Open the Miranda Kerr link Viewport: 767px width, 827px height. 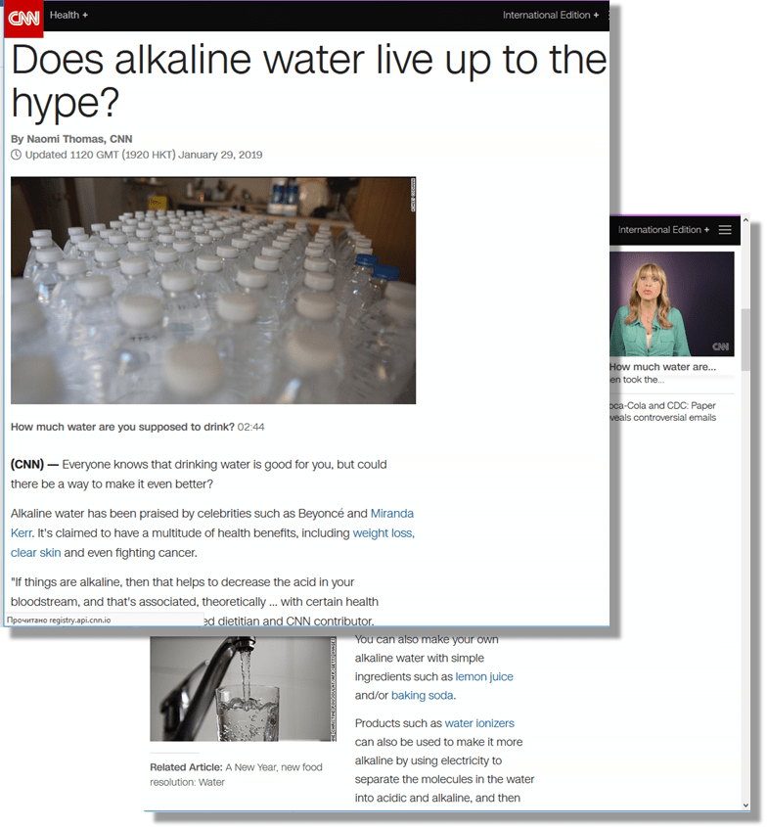212,524
